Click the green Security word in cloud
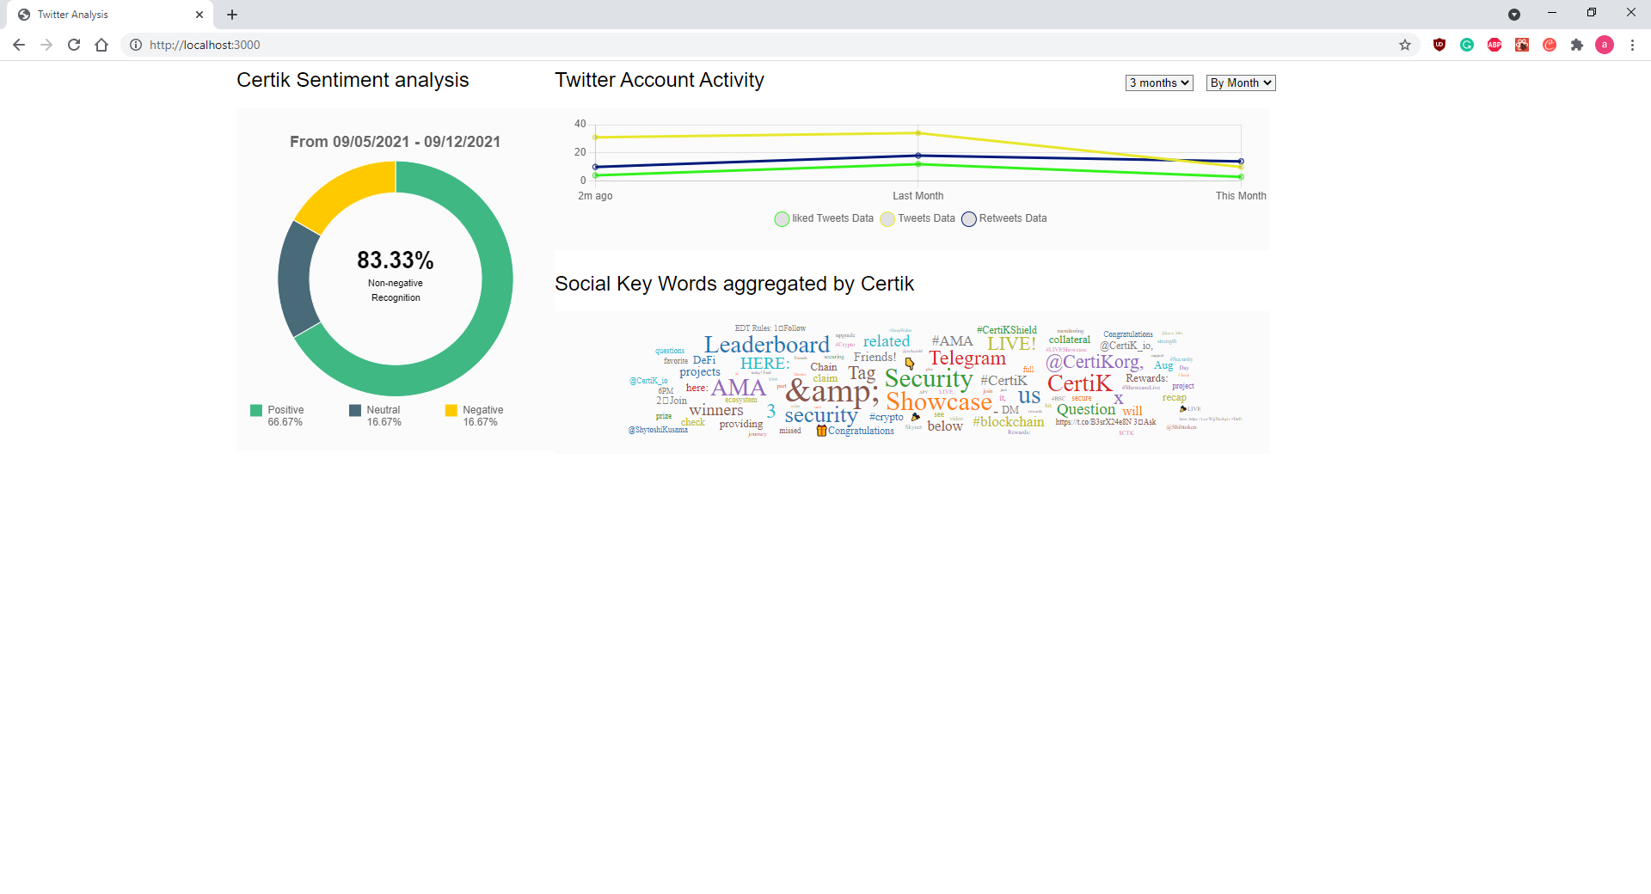Screen dimensions: 1651x894 (929, 378)
